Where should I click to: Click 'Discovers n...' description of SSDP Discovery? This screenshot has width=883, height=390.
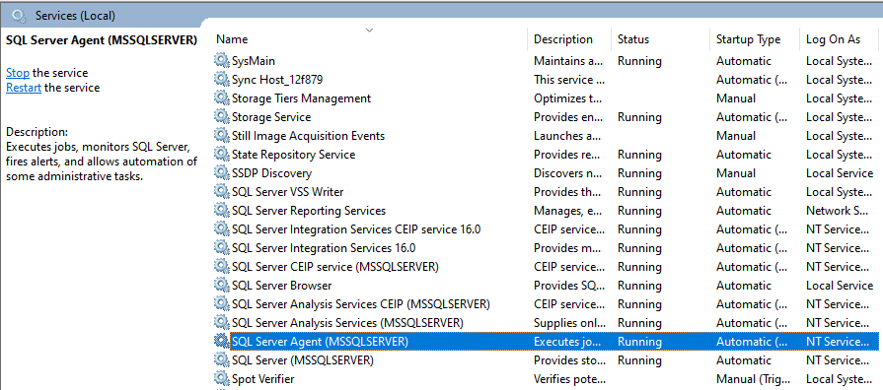coord(568,173)
